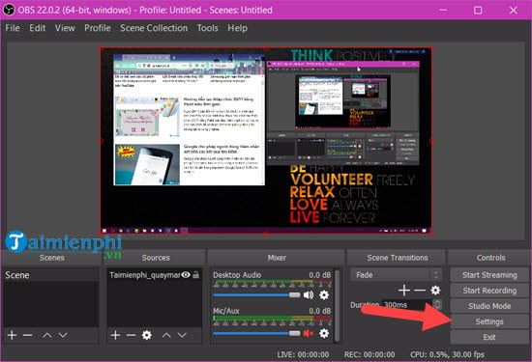Remove scene transition minus icon
The height and width of the screenshot is (362, 532).
pyautogui.click(x=420, y=291)
